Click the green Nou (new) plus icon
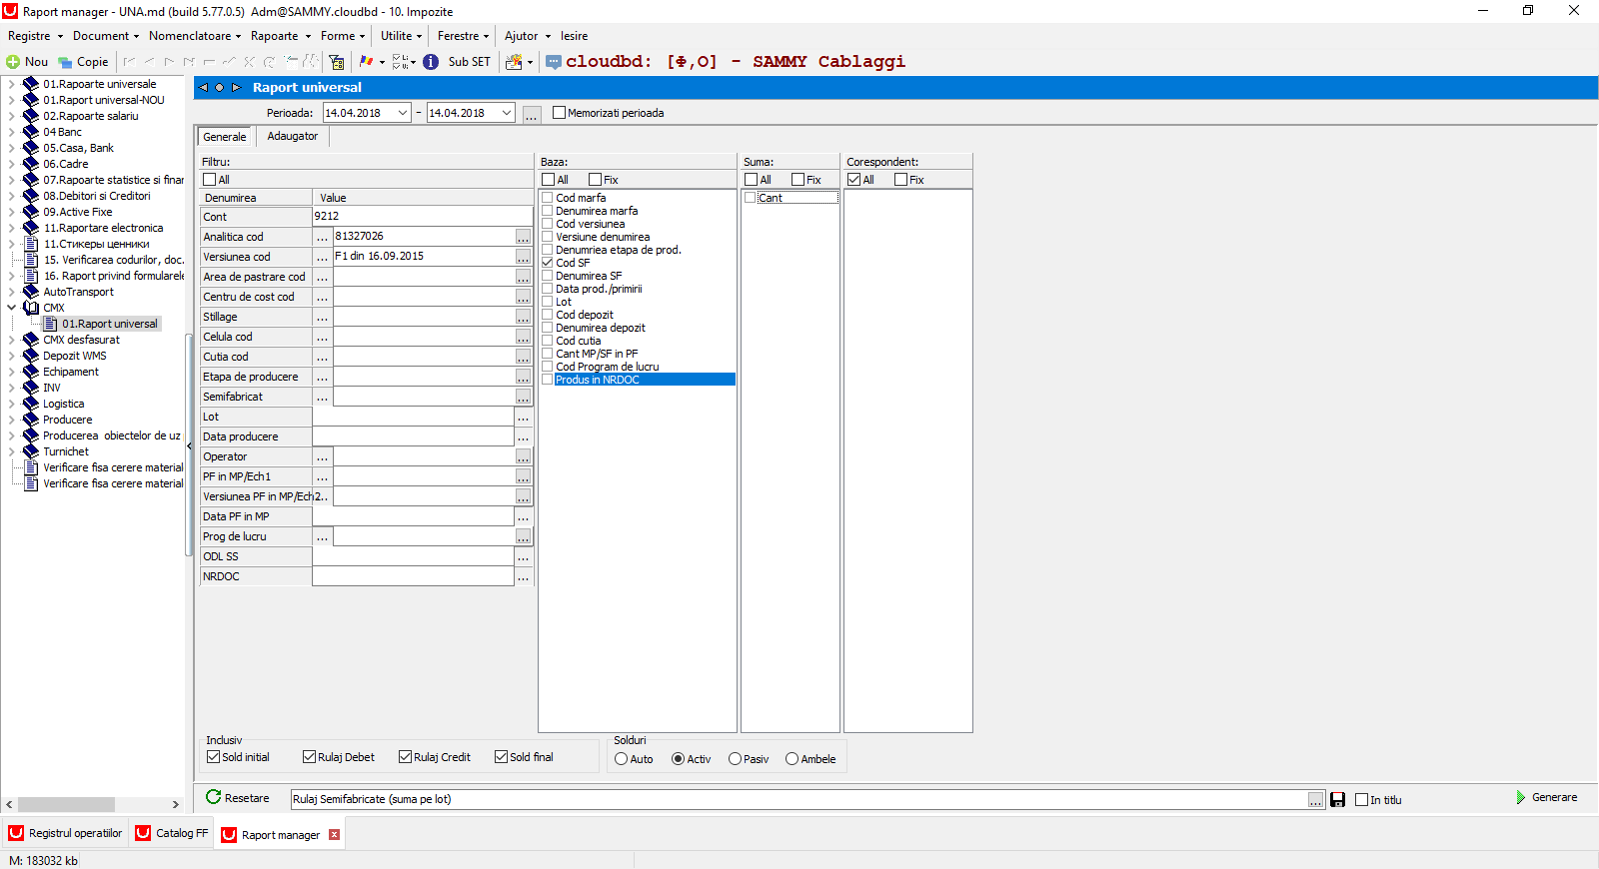Screen dimensions: 1599x869 [x=13, y=62]
